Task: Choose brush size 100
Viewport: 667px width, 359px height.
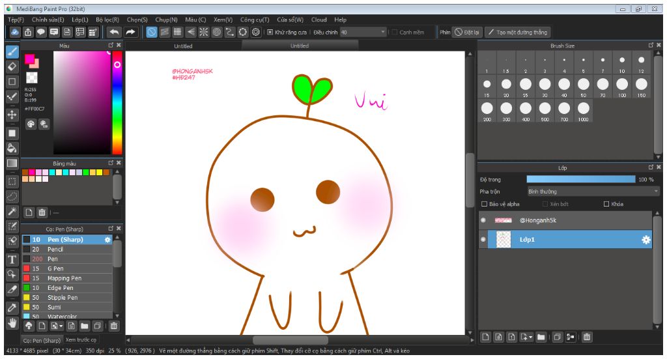Action: point(622,87)
